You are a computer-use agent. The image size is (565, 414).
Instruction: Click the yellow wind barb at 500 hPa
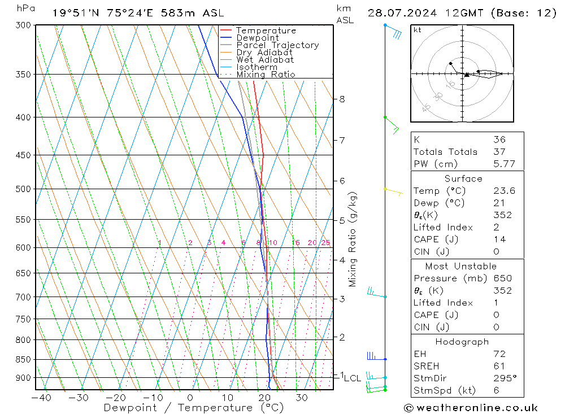pyautogui.click(x=393, y=191)
